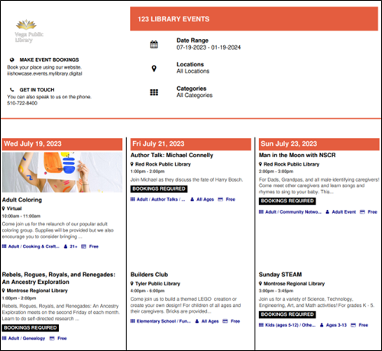Click the ticket icon next to Free under Builders Club

[225, 321]
